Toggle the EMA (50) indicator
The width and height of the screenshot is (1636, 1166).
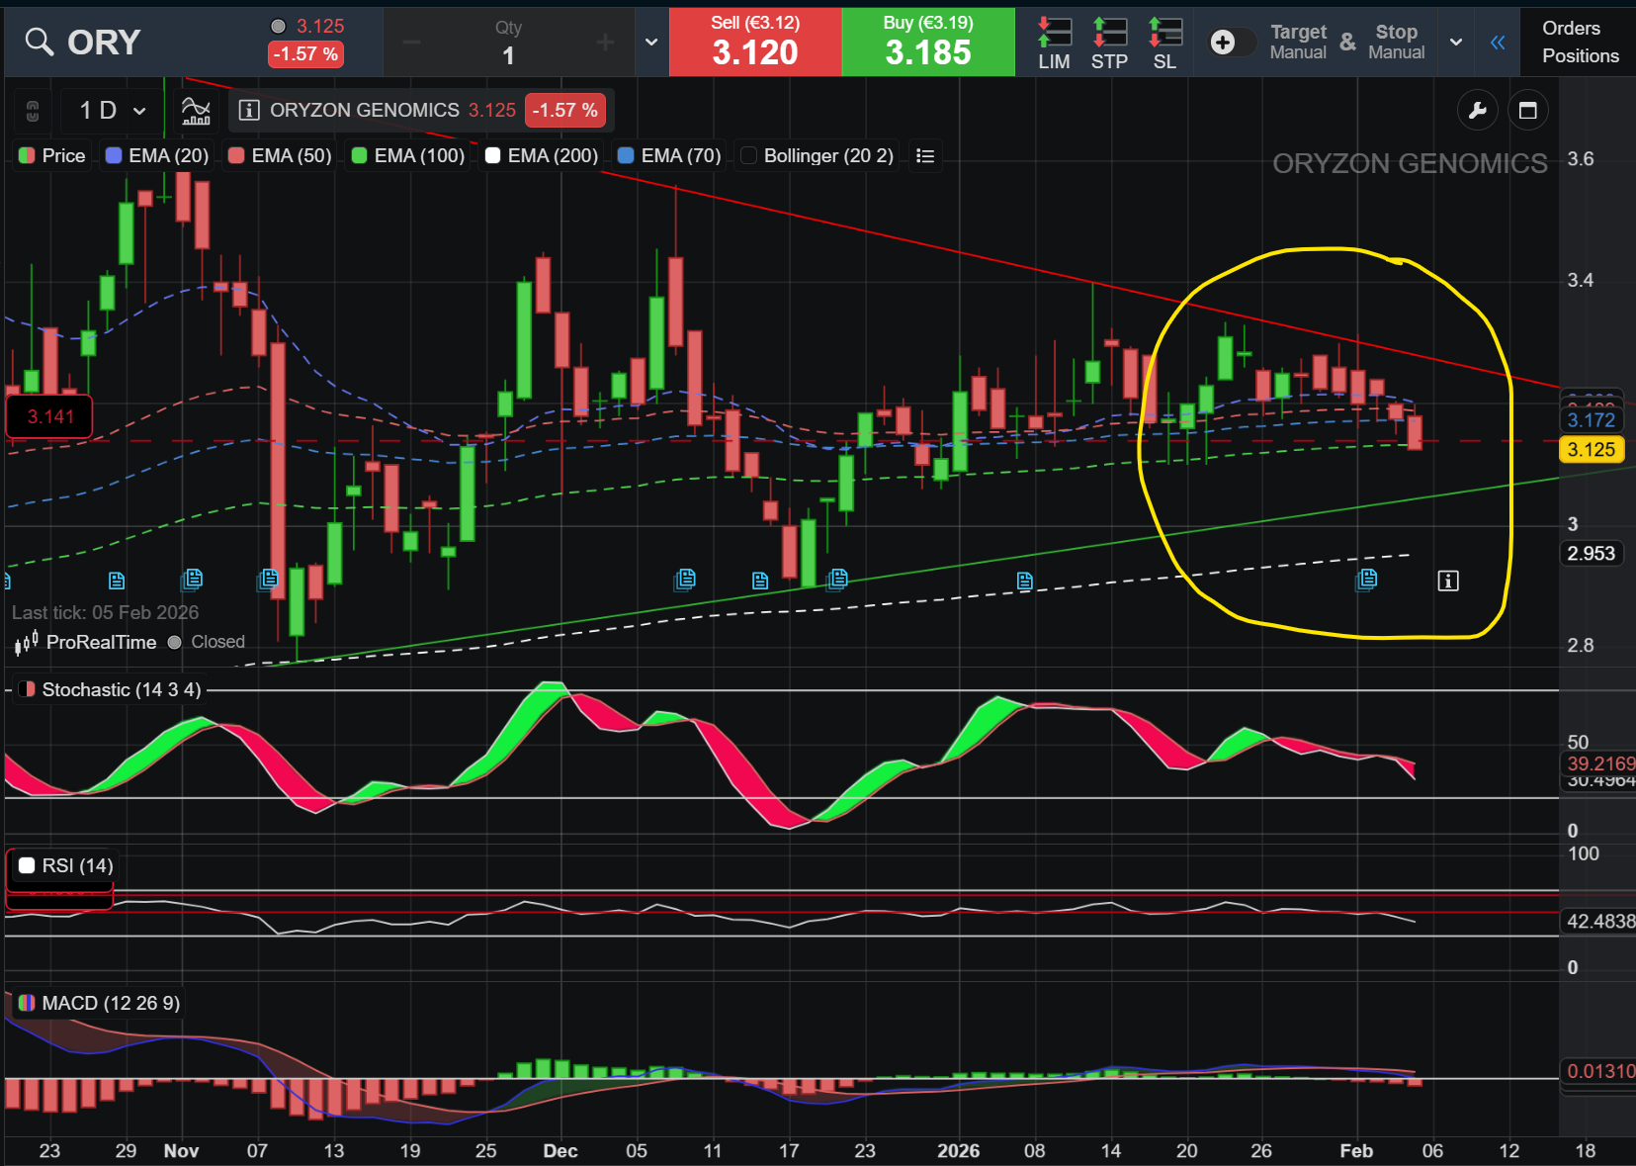pyautogui.click(x=280, y=155)
